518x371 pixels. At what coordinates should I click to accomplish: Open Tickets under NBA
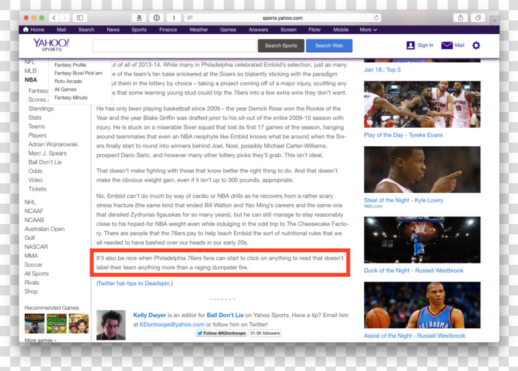coord(38,189)
